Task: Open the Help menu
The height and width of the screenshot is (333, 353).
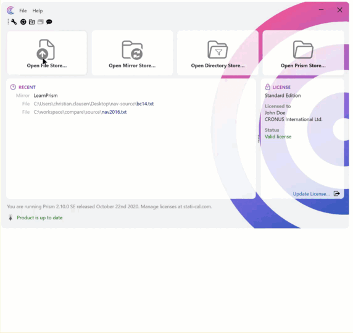Action: 38,11
